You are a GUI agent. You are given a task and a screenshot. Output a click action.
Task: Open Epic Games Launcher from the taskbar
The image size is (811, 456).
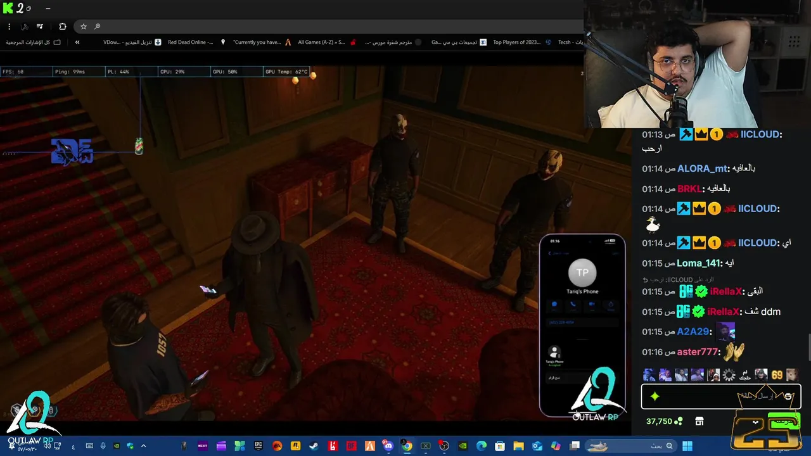click(259, 446)
